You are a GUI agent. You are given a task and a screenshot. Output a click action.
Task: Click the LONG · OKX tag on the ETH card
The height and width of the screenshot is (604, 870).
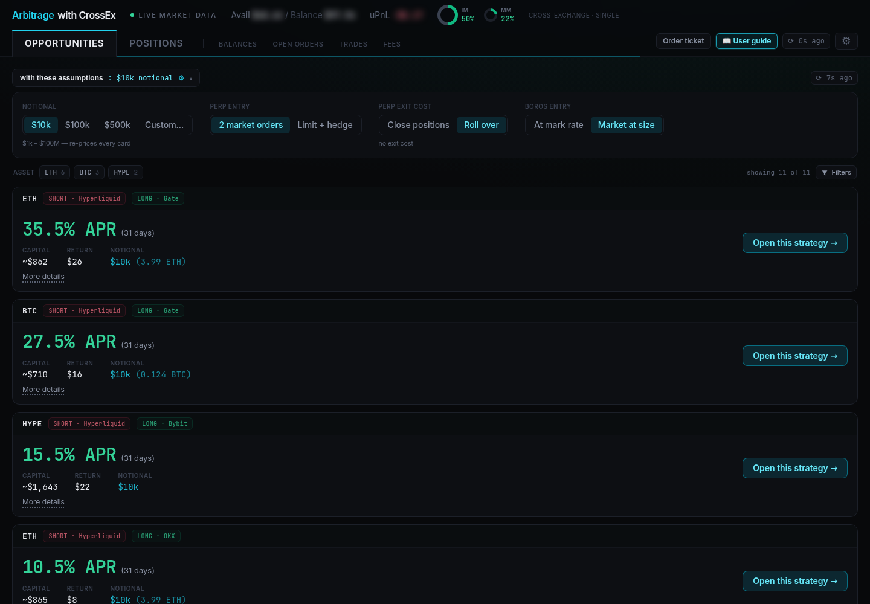156,536
